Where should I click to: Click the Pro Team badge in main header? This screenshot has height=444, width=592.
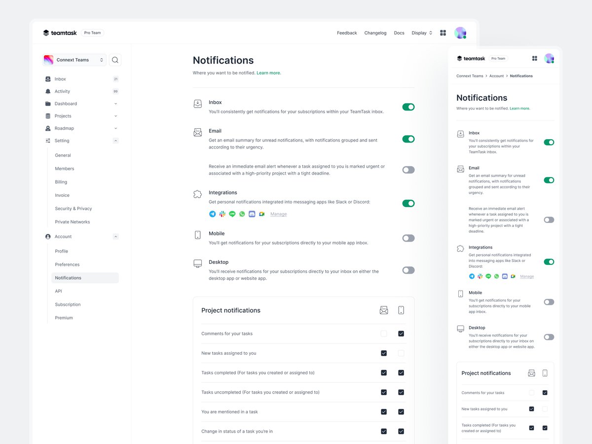pos(92,33)
